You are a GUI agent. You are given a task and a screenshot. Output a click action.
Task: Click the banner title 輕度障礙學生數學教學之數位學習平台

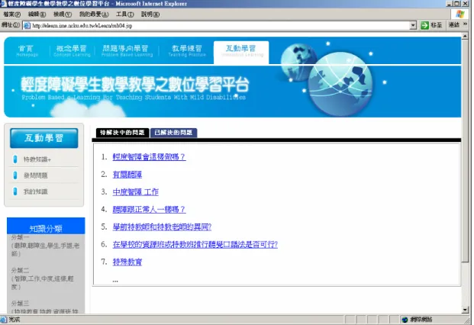click(135, 84)
